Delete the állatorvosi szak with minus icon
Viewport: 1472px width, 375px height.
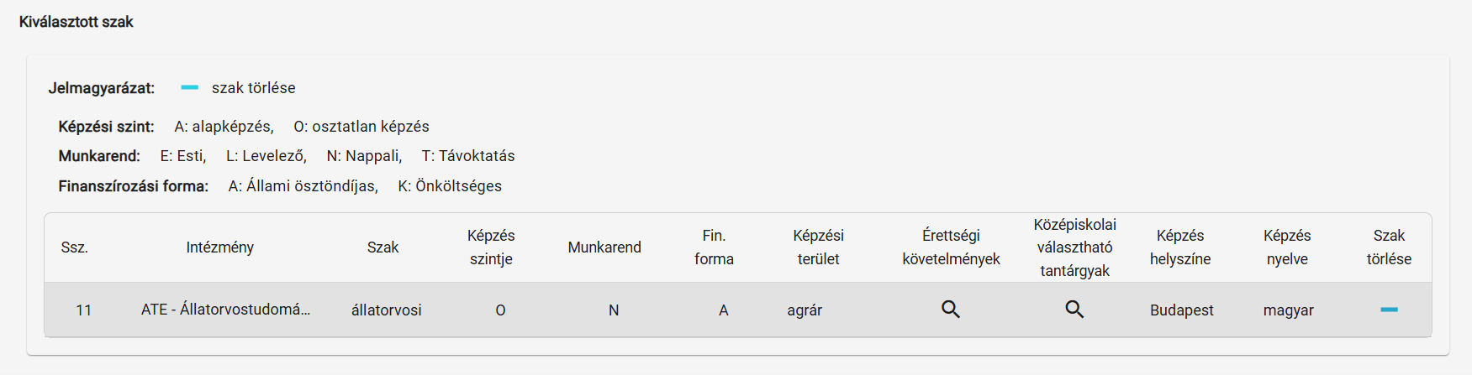tap(1389, 310)
